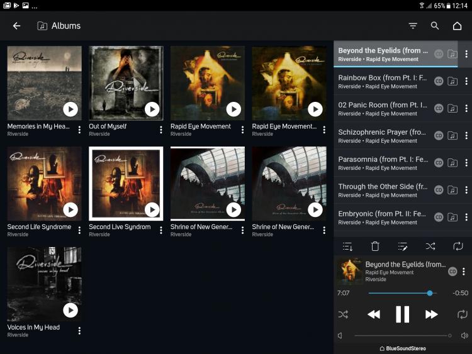472x354 pixels.
Task: Play the Second Life Syndrome album
Action: (x=70, y=209)
